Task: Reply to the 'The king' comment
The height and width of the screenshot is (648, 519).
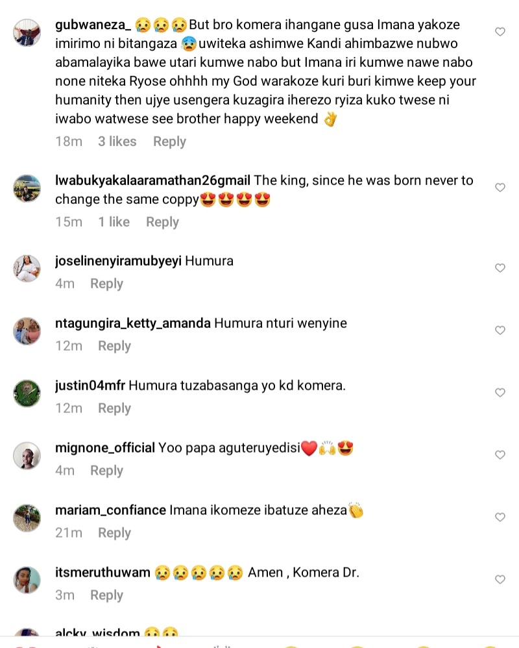Action: pyautogui.click(x=162, y=222)
